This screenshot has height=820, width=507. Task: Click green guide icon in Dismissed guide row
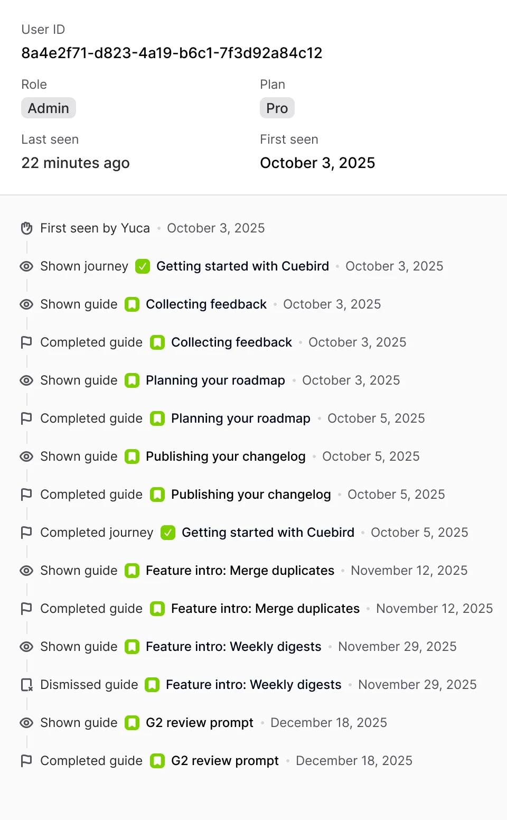pyautogui.click(x=152, y=685)
